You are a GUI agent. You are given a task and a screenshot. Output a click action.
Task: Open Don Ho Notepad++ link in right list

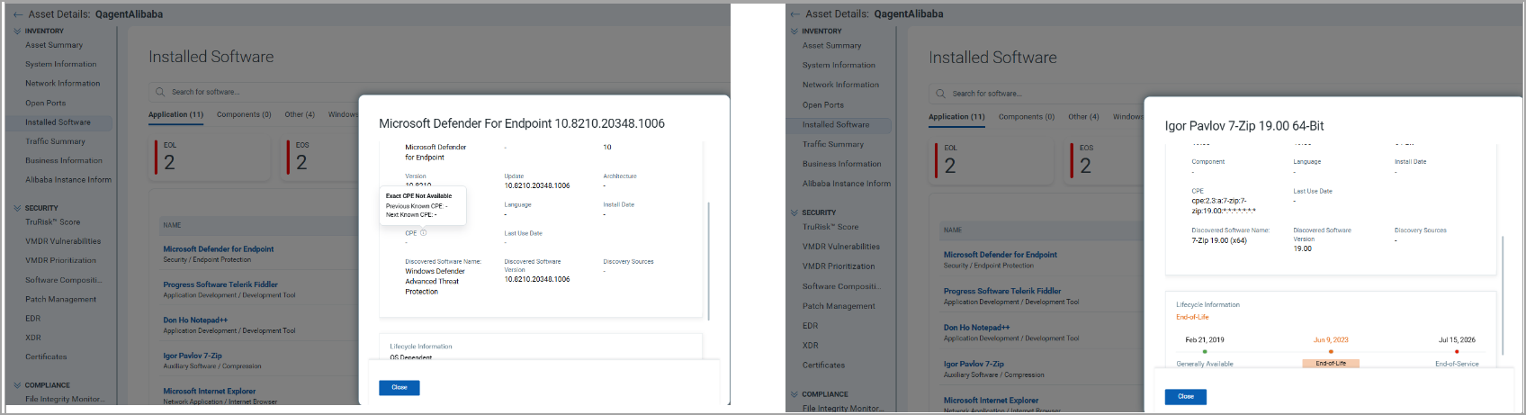[976, 328]
